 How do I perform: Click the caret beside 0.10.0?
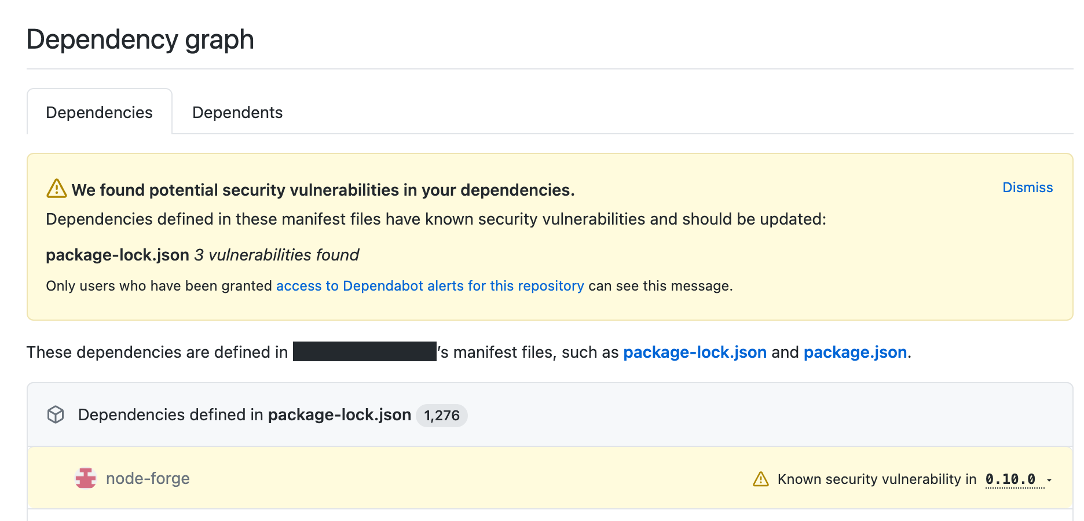point(1049,480)
